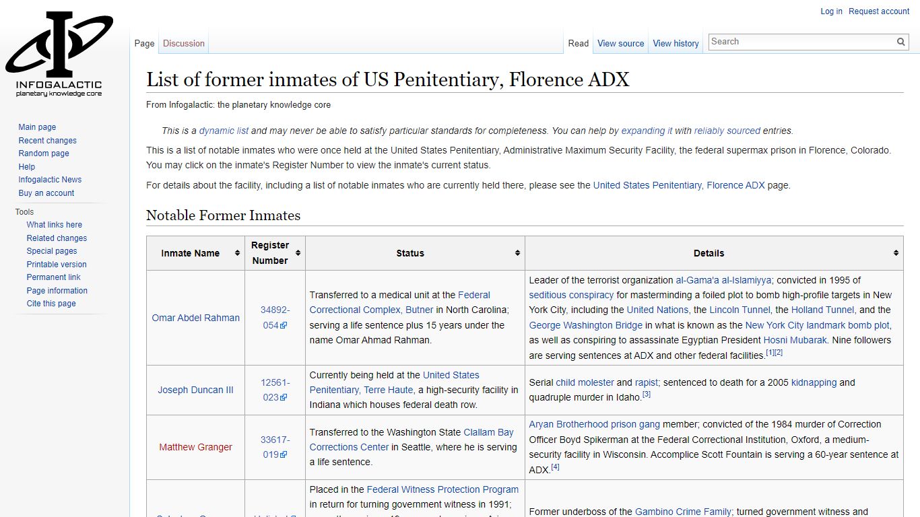Click inside the Search input field
This screenshot has width=920, height=517.
coord(801,42)
